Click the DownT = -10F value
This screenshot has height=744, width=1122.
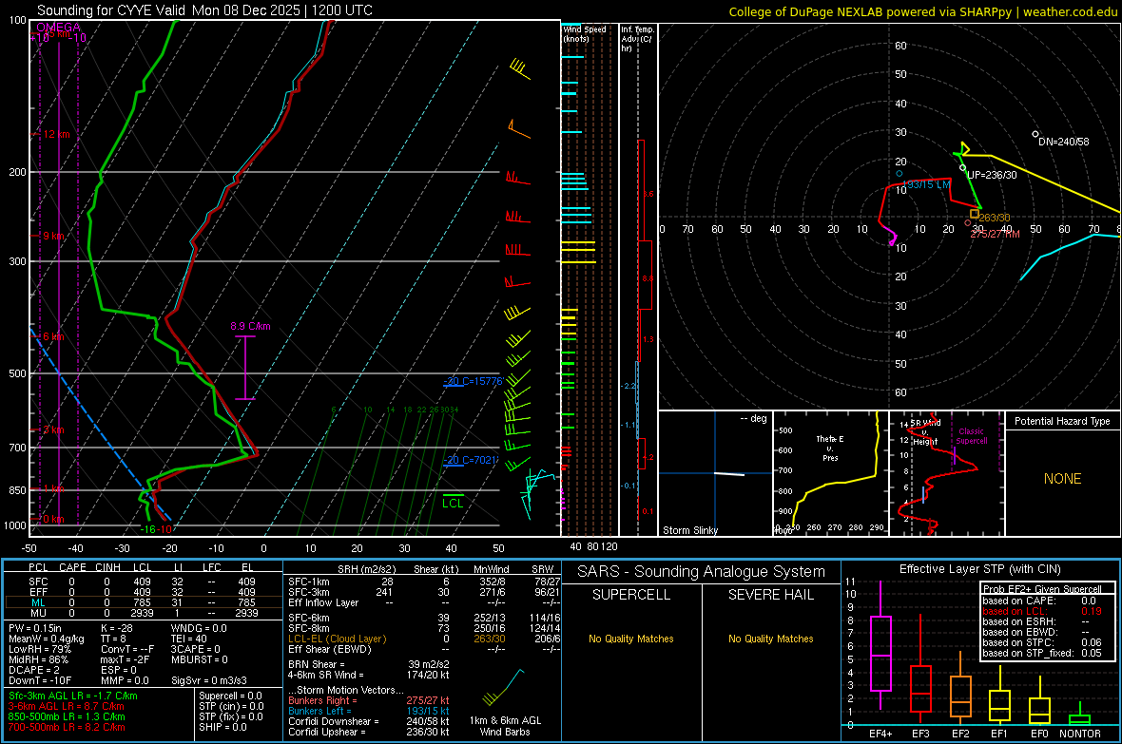coord(40,680)
